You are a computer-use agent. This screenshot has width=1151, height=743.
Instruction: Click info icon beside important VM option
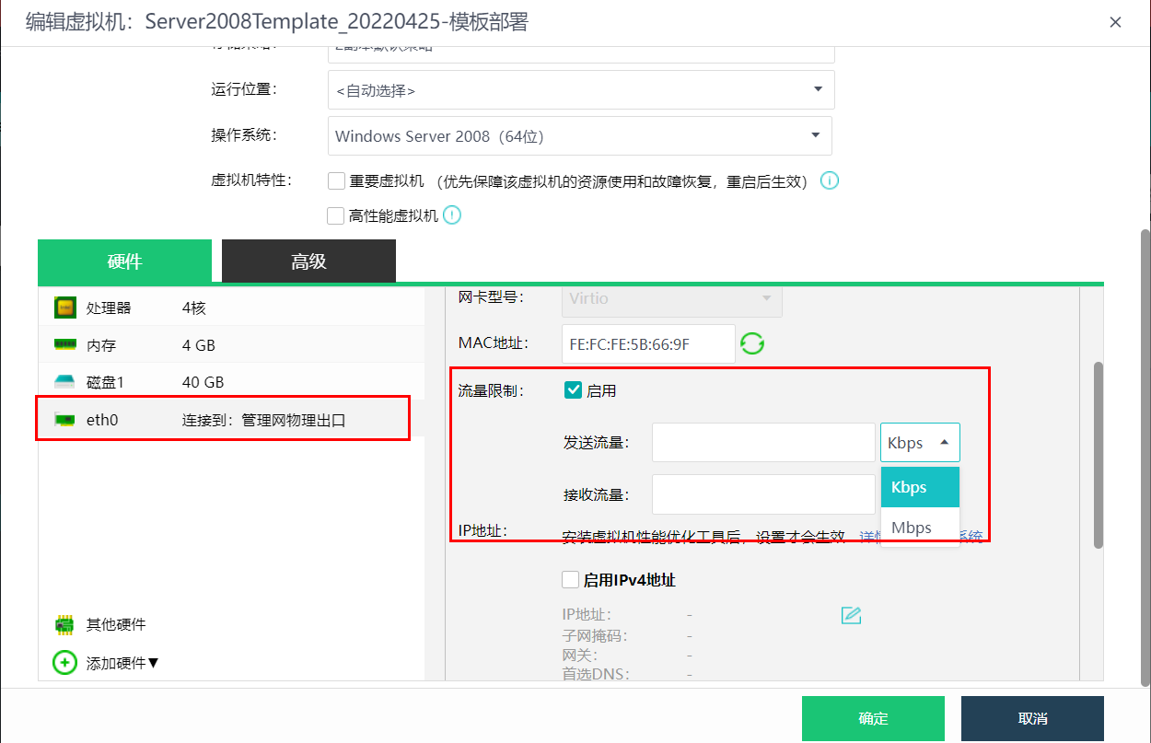829,180
